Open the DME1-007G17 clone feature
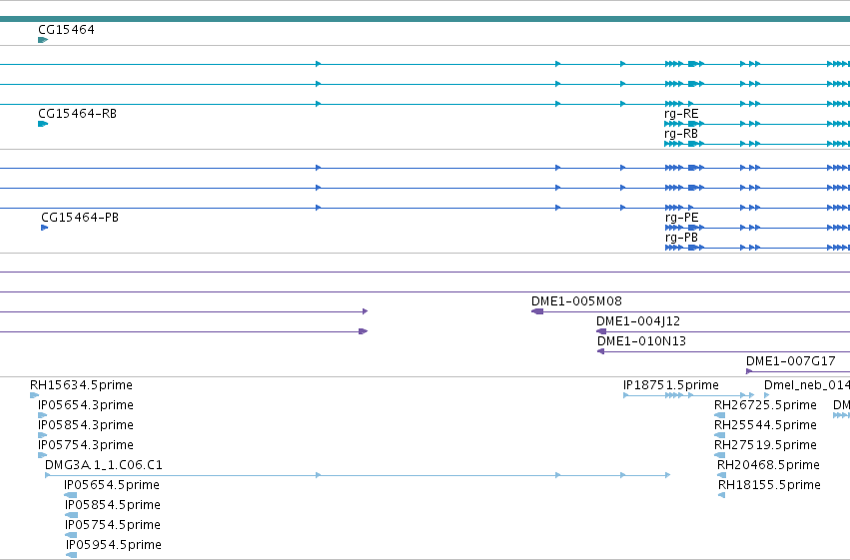 click(790, 361)
